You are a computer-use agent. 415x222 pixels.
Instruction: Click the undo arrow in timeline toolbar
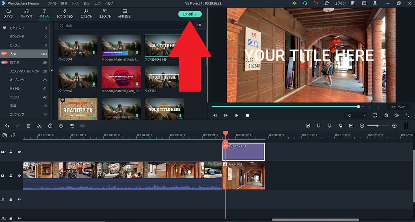7,126
